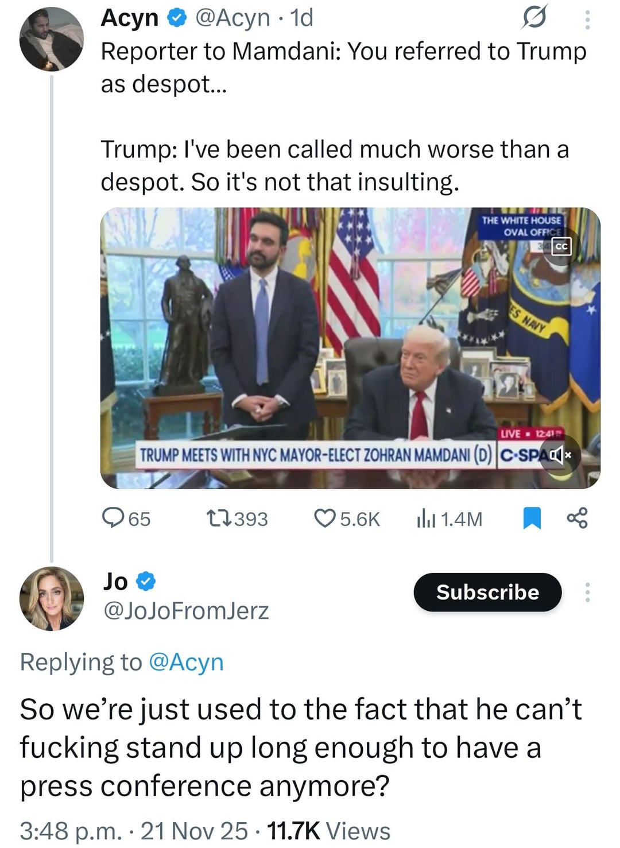
Task: Open the @JoJoFromJerz handle
Action: [185, 611]
